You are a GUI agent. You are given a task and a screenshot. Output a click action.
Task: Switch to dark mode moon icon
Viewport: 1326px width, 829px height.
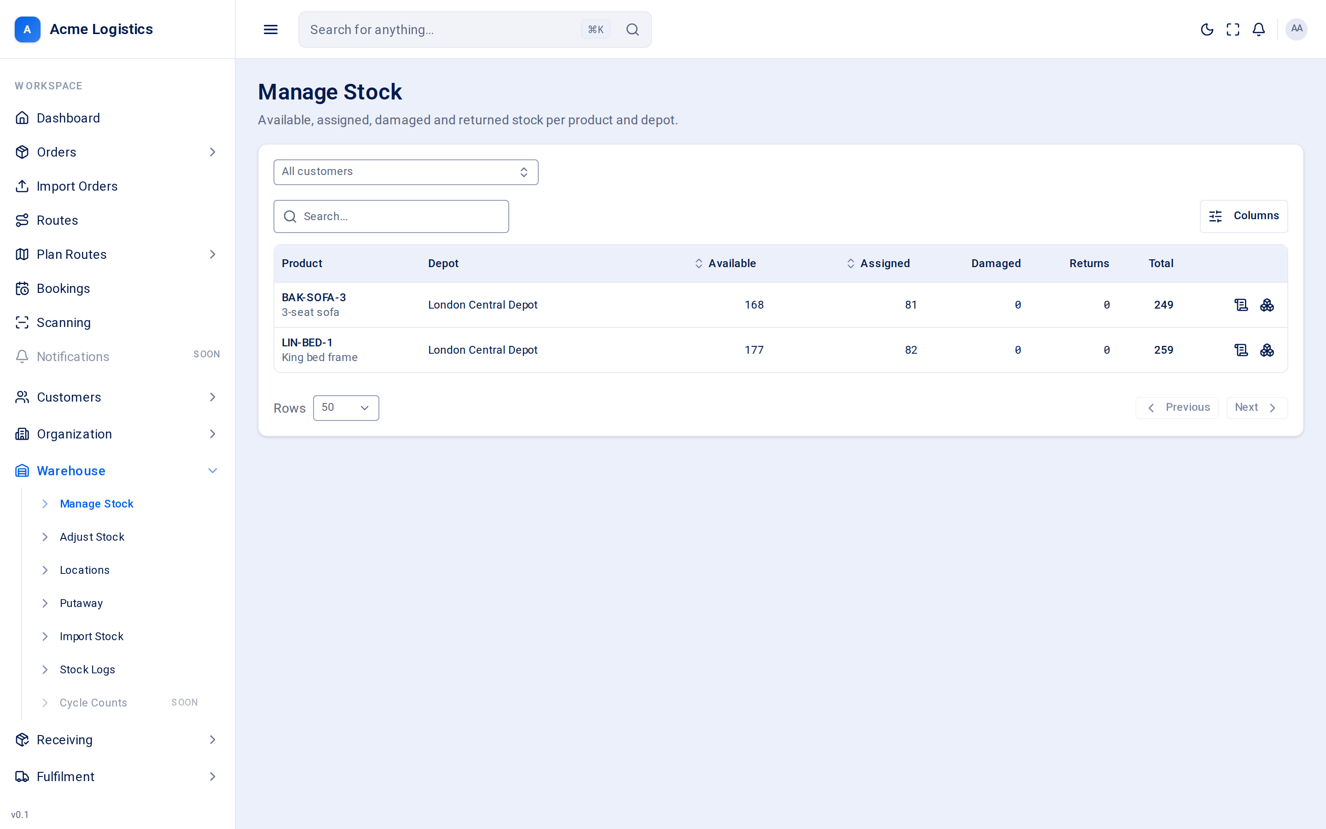coord(1207,29)
